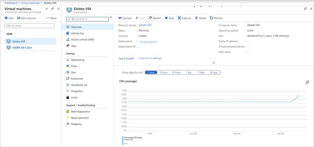Screen dimensions: 314x147
Task: Click the 'Standard F1s (1 vcpus, 2 GB memory)' value
Action: click(268, 36)
